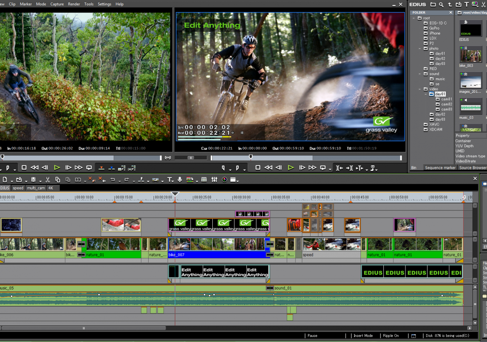Click the search magnifier icon in the bin toolbar
The height and width of the screenshot is (342, 487).
[441, 4]
